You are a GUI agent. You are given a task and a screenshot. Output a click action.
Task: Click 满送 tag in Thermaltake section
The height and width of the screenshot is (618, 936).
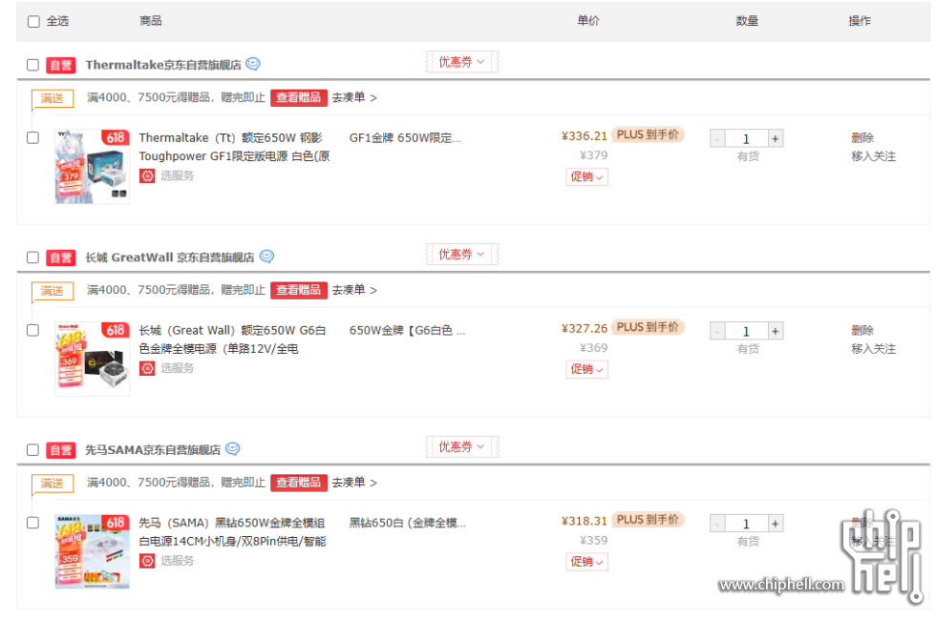[53, 98]
